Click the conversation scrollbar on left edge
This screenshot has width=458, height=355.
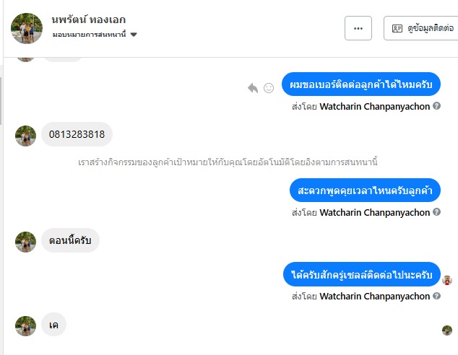pos(1,100)
